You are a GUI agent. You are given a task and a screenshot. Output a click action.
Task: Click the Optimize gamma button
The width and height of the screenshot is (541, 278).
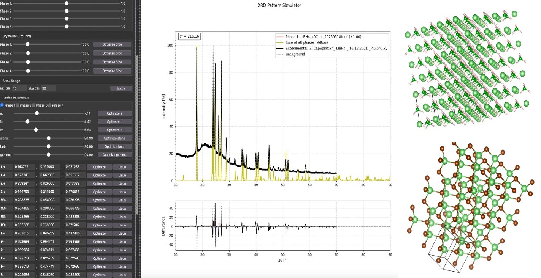(115, 155)
